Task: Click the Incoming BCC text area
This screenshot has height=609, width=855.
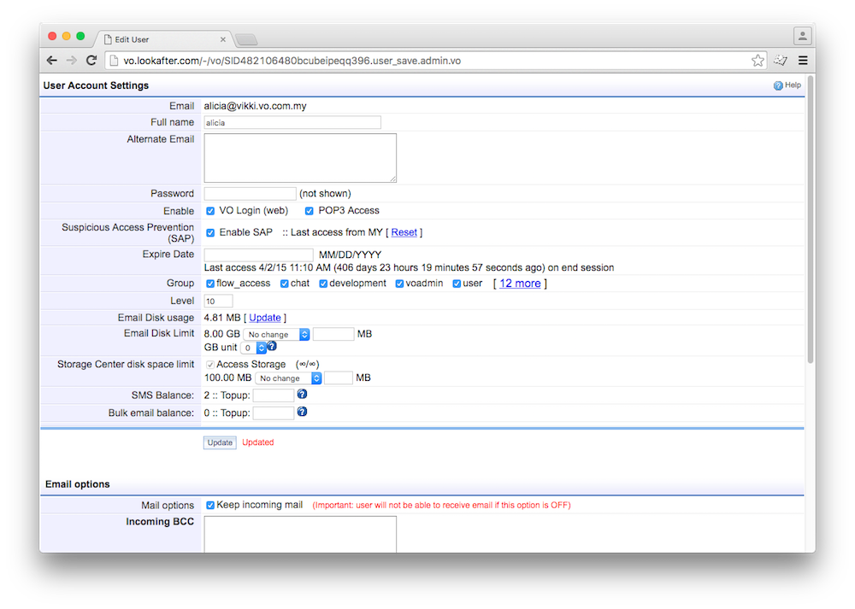Action: click(x=300, y=535)
